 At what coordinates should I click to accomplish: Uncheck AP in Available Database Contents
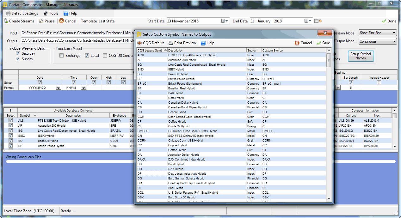tap(10, 125)
